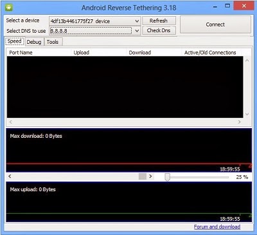Open the Forum and download link
The height and width of the screenshot is (235, 257).
tap(217, 227)
